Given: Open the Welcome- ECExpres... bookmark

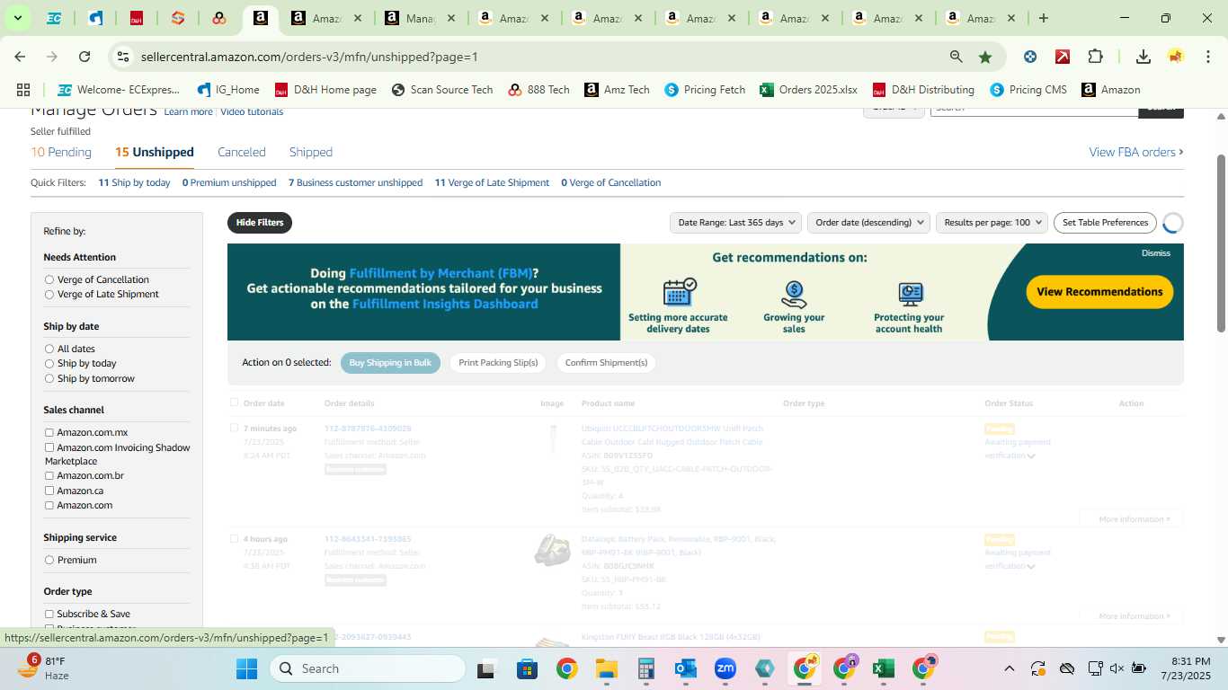Looking at the screenshot, I should [119, 90].
